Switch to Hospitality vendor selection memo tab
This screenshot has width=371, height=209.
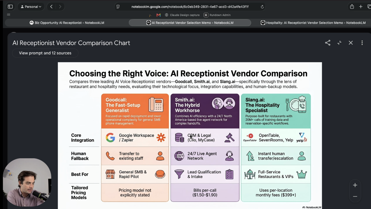[x=313, y=23]
